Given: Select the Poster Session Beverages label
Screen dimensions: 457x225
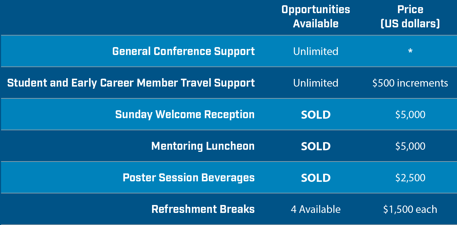Looking at the screenshot, I should tap(189, 178).
